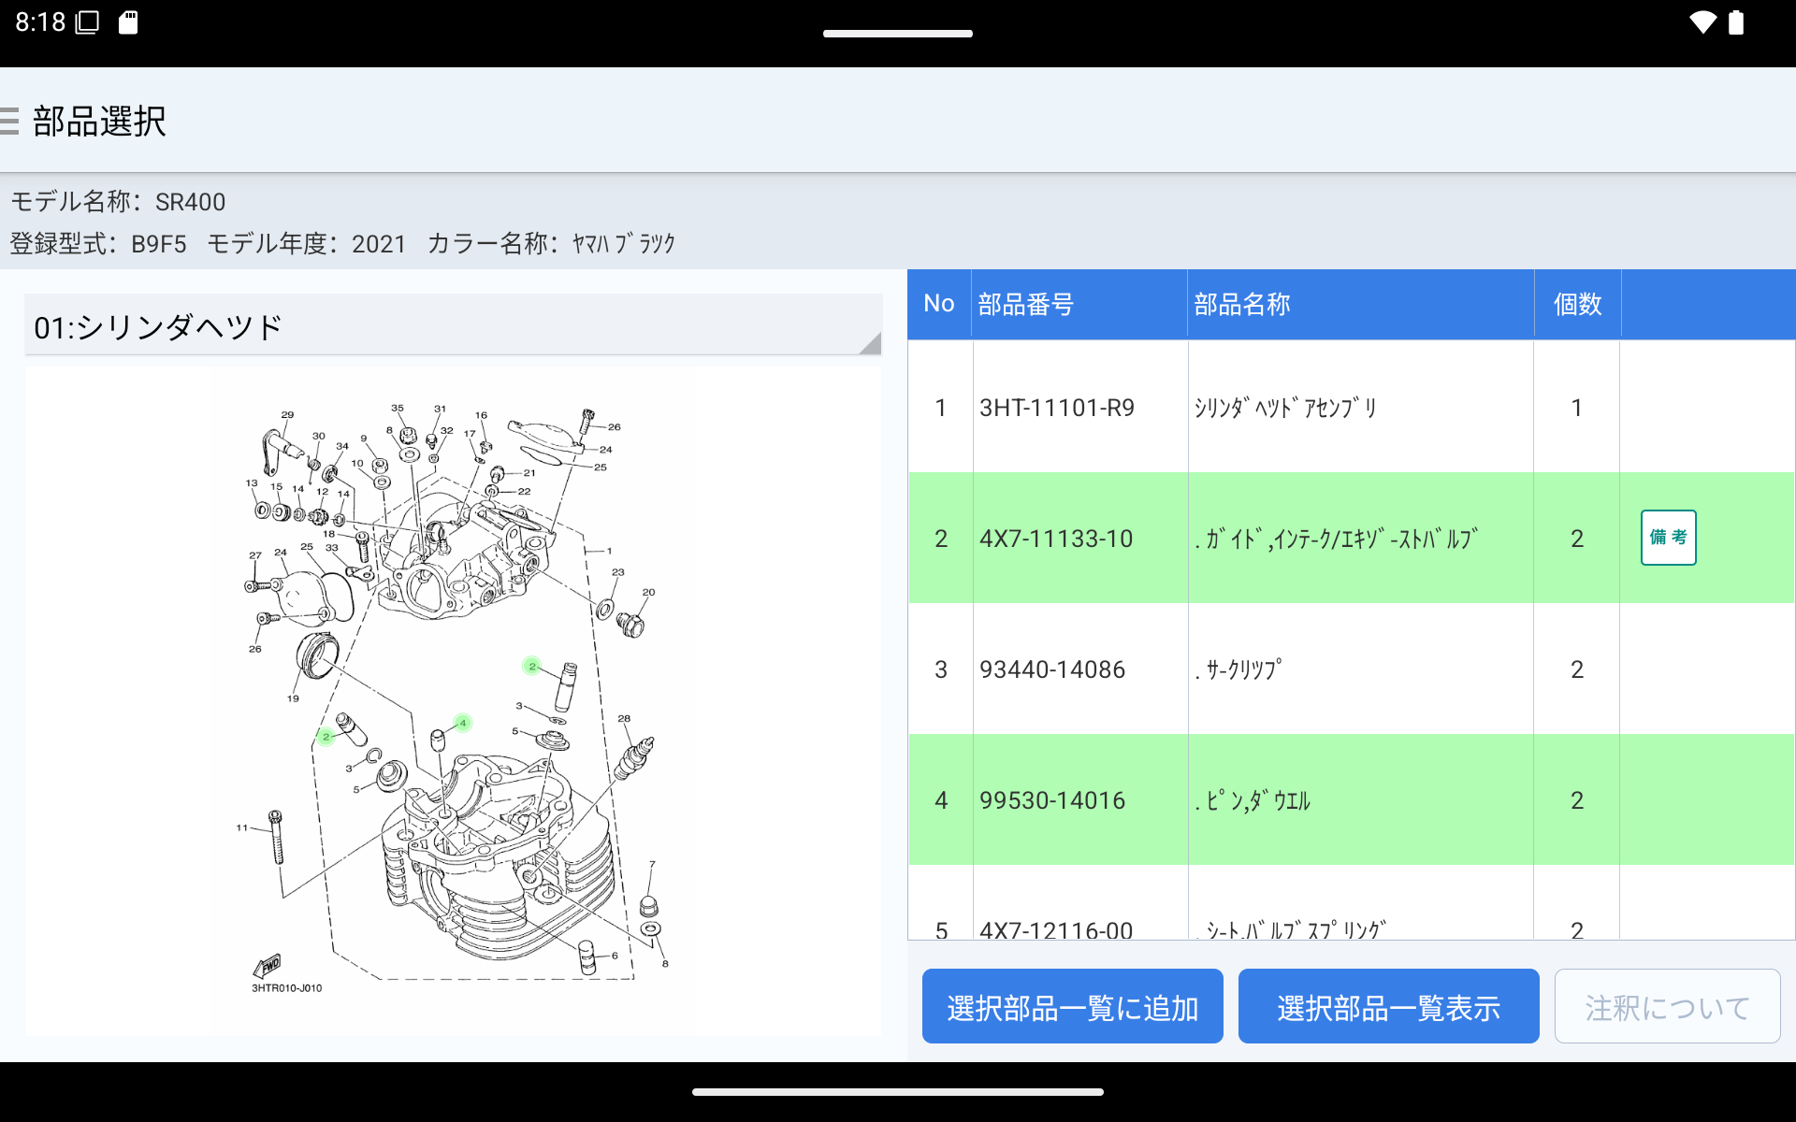
Task: Tap the SD card status bar icon
Action: click(128, 22)
